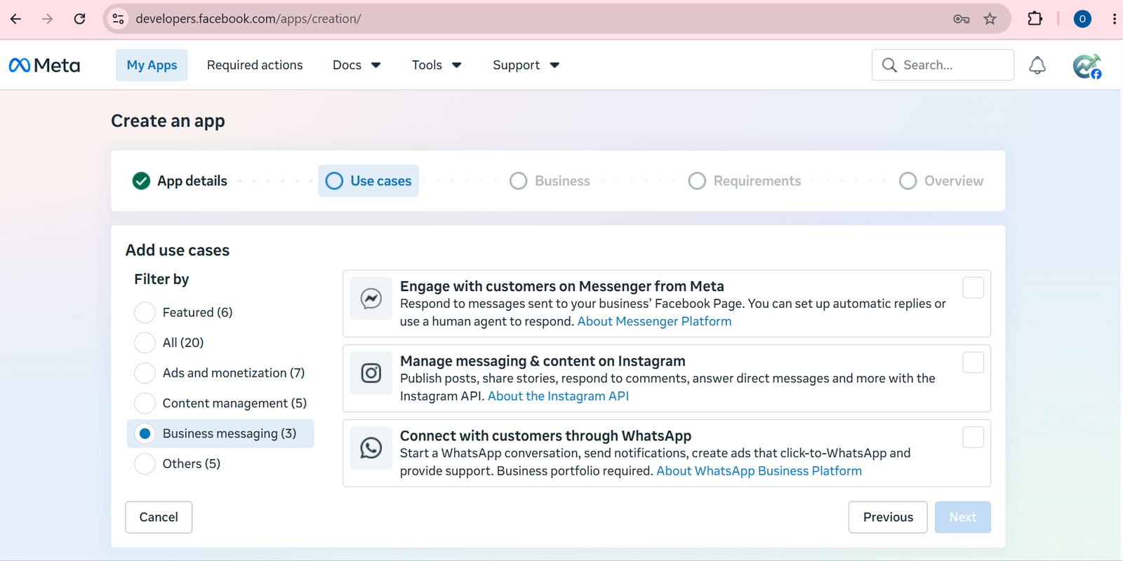Select Content management (5) filter

click(145, 403)
